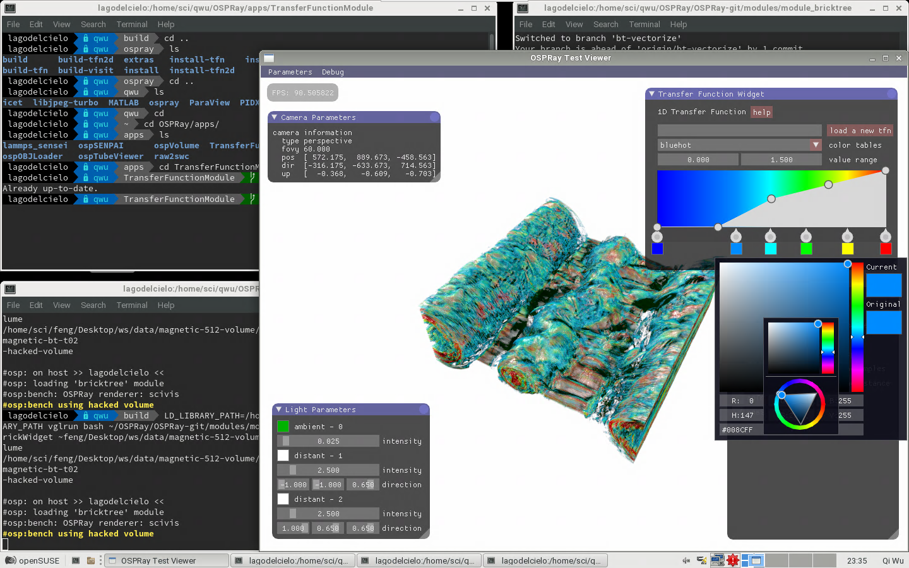The image size is (909, 568).
Task: Open Search menu in module_bricktree terminal
Action: [x=606, y=25]
